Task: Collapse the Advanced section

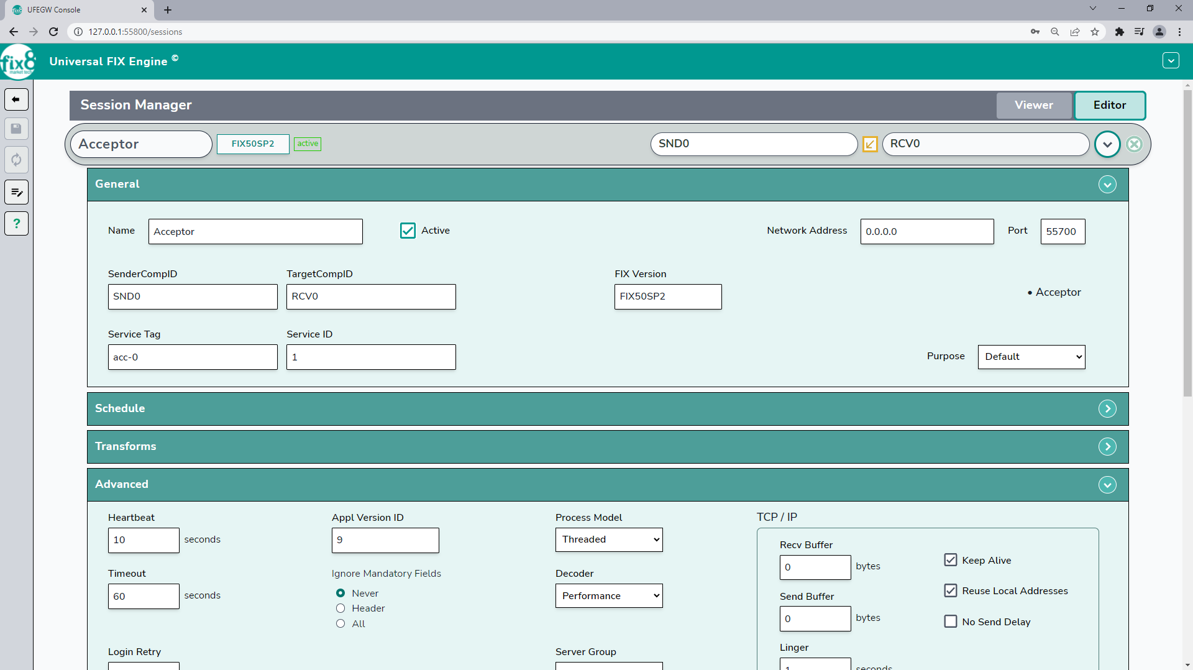Action: point(1107,485)
